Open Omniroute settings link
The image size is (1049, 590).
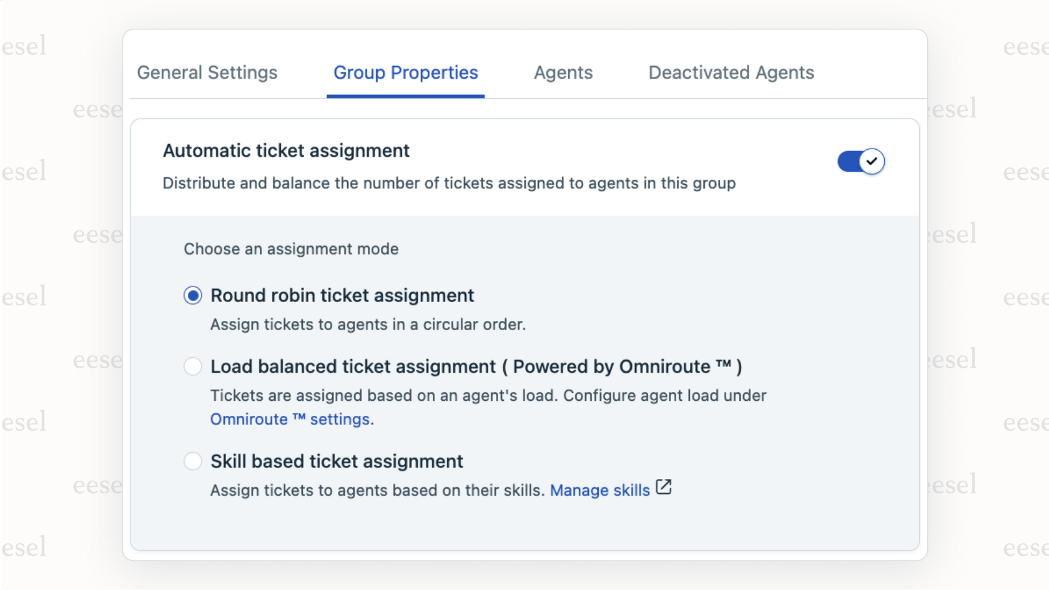(289, 419)
